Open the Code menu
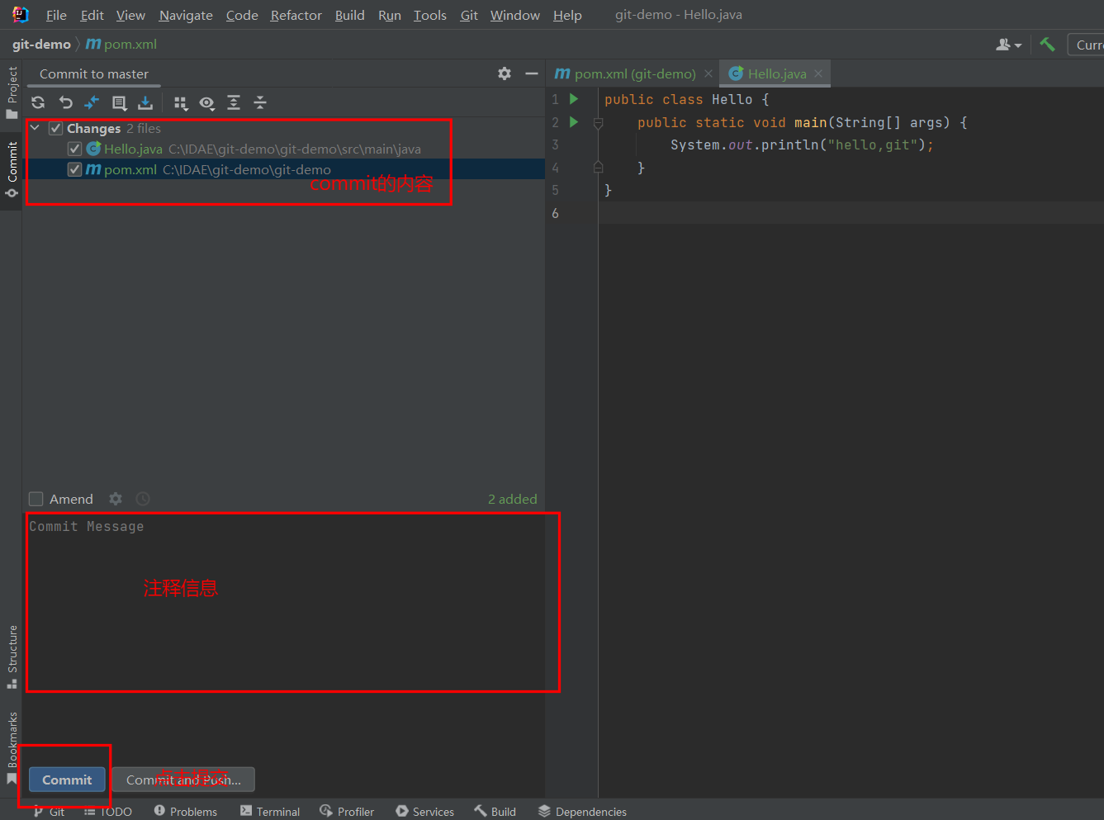The height and width of the screenshot is (820, 1104). (242, 15)
